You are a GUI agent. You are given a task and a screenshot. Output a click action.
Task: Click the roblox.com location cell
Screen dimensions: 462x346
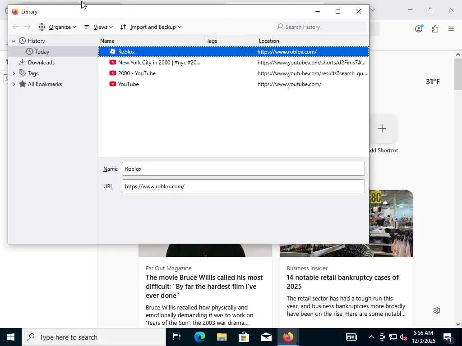[x=287, y=52]
